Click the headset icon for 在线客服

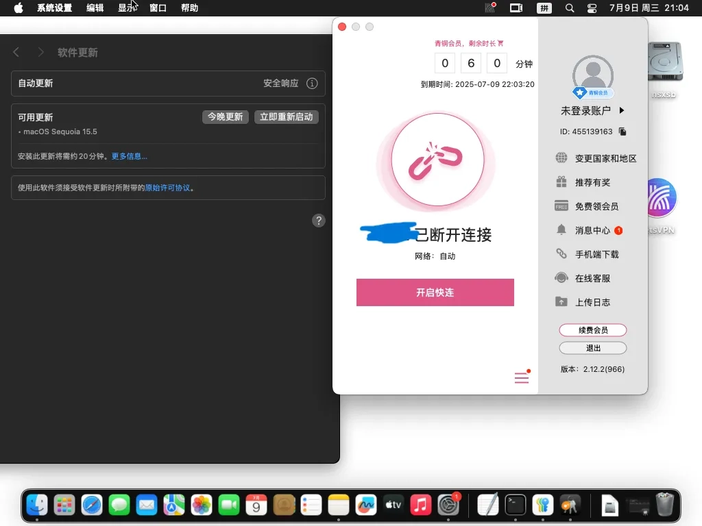[561, 278]
